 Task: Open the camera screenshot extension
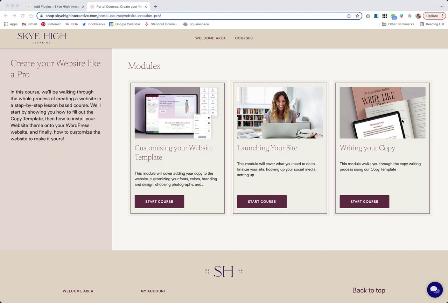pyautogui.click(x=368, y=16)
